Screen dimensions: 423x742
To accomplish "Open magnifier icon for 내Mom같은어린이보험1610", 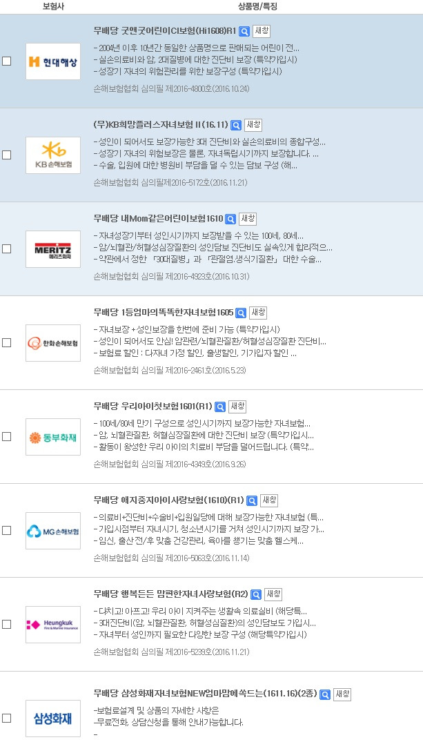I will click(230, 219).
